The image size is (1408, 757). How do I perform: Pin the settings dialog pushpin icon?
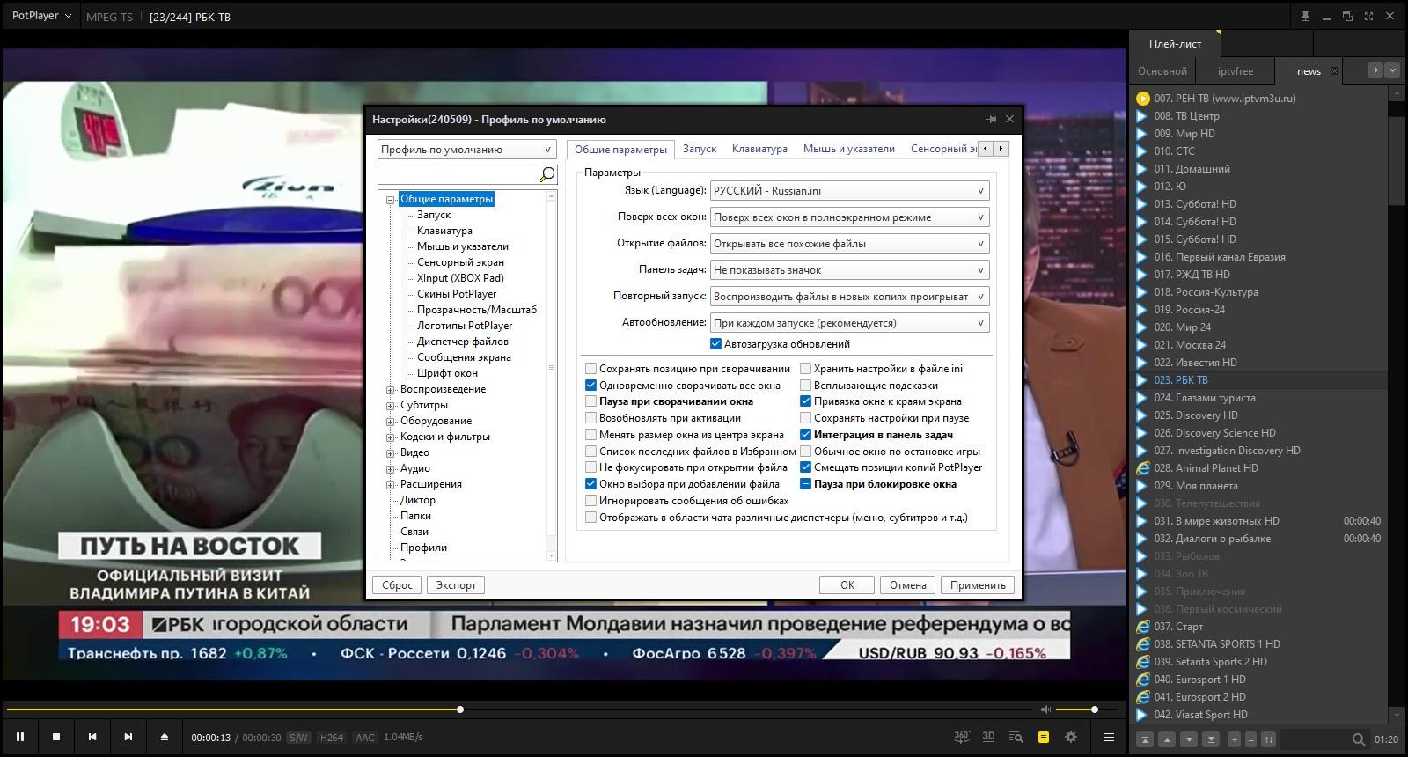pos(992,119)
